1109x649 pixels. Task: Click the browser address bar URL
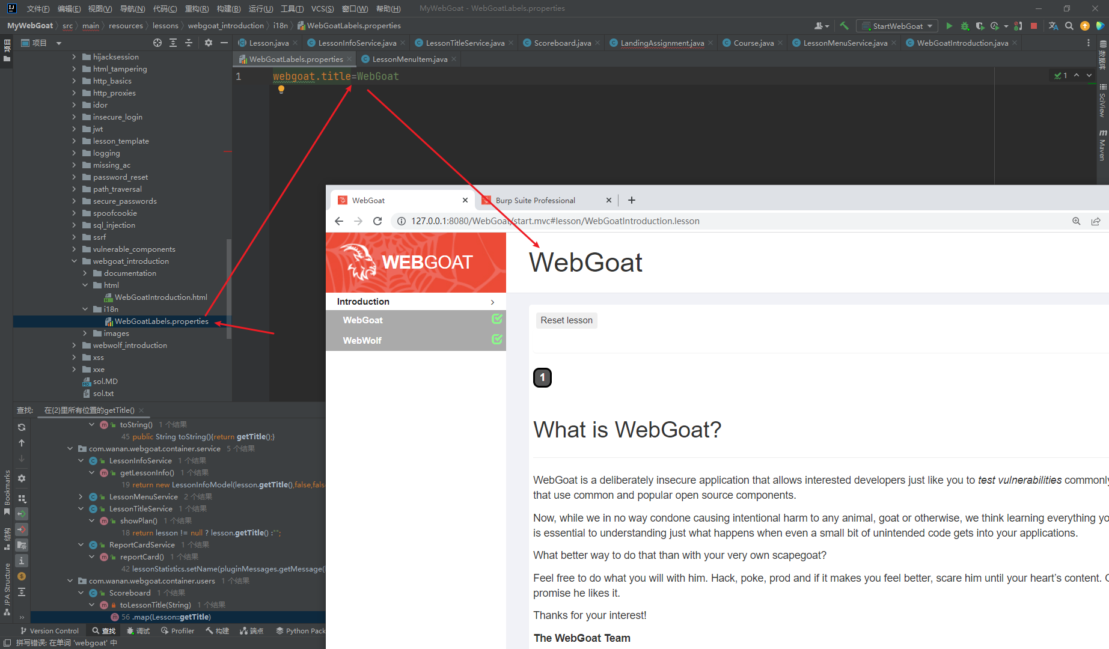555,221
